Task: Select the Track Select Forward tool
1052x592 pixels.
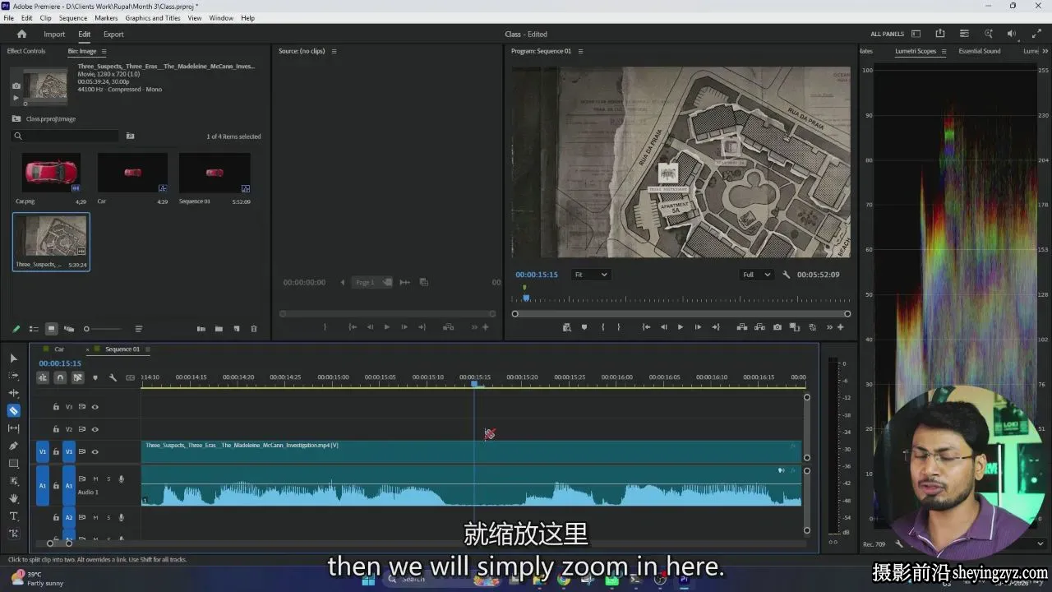Action: (x=13, y=376)
